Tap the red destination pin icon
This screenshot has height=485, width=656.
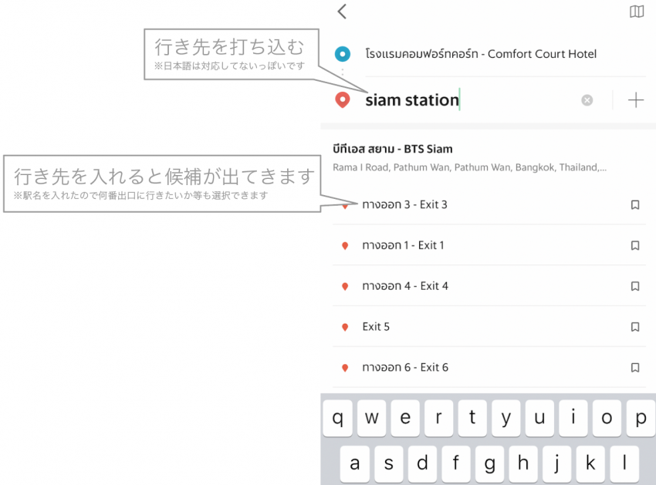tap(343, 100)
